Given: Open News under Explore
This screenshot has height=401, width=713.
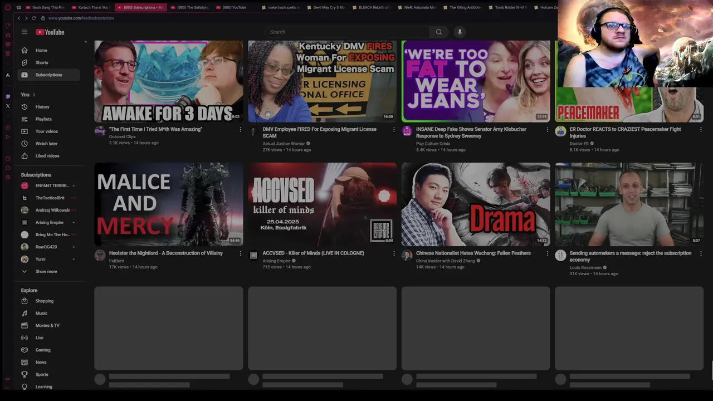Looking at the screenshot, I should [49, 363].
